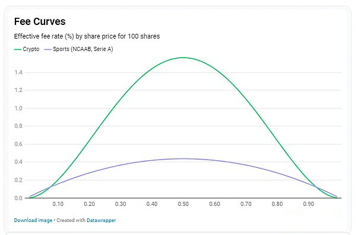
Task: Click the Crypto legend label
Action: pyautogui.click(x=31, y=49)
